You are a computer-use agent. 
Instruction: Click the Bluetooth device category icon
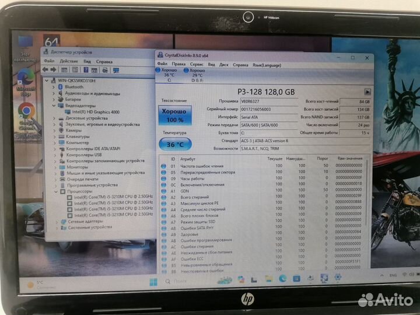pyautogui.click(x=61, y=87)
